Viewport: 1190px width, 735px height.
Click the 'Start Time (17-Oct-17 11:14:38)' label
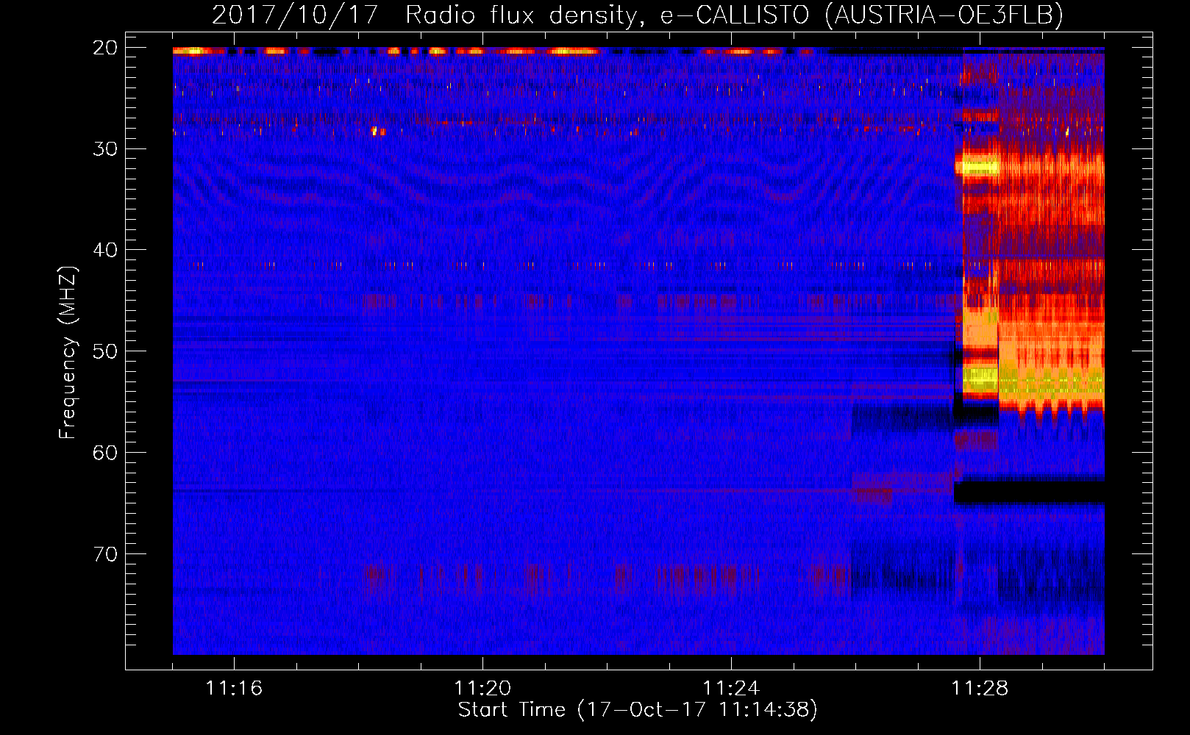click(x=638, y=710)
